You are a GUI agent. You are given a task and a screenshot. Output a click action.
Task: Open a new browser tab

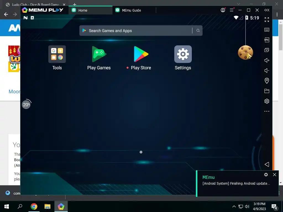[x=75, y=4]
